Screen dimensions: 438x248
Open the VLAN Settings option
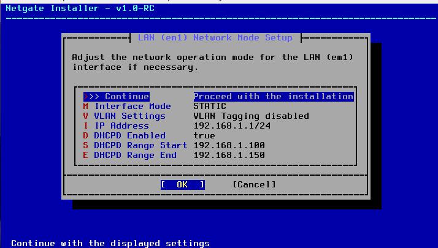[130, 116]
